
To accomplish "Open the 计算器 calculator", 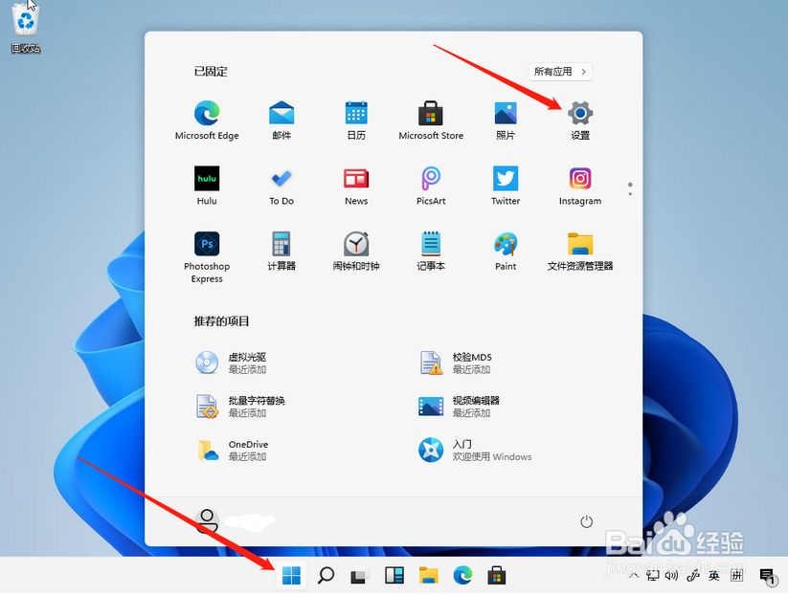I will [x=281, y=251].
